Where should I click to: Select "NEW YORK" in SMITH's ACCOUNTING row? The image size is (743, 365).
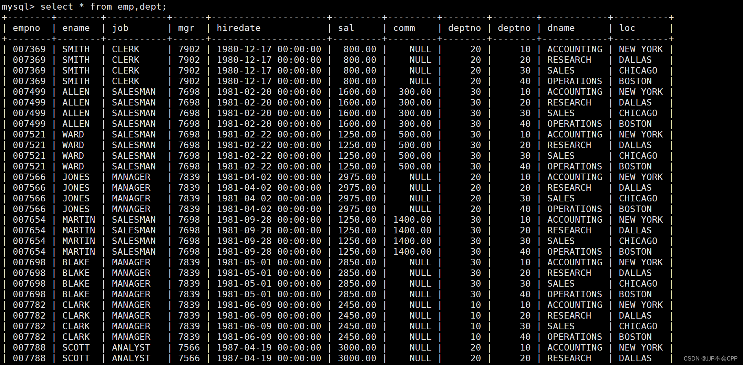(641, 49)
